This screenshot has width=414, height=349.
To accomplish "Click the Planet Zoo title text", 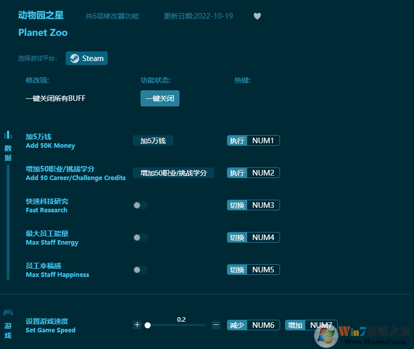I will pyautogui.click(x=43, y=33).
